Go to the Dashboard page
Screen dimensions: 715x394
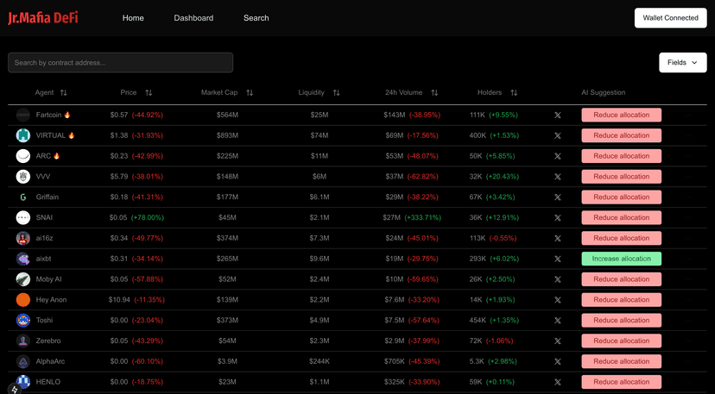(x=193, y=18)
